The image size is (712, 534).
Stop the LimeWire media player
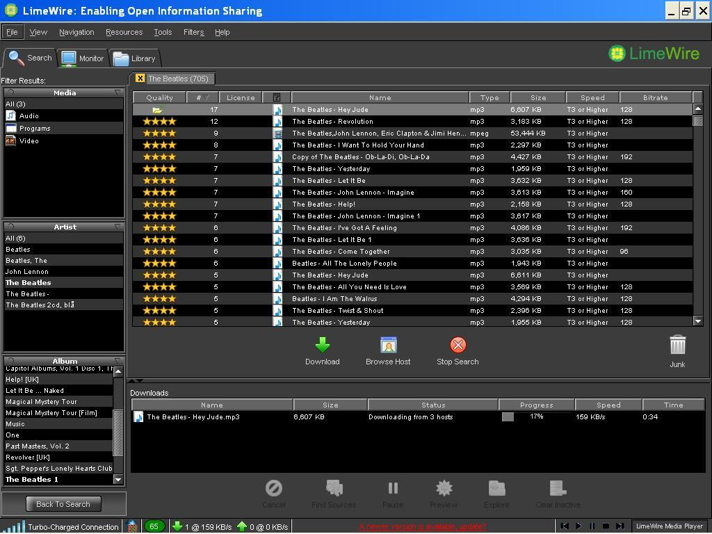coord(606,526)
